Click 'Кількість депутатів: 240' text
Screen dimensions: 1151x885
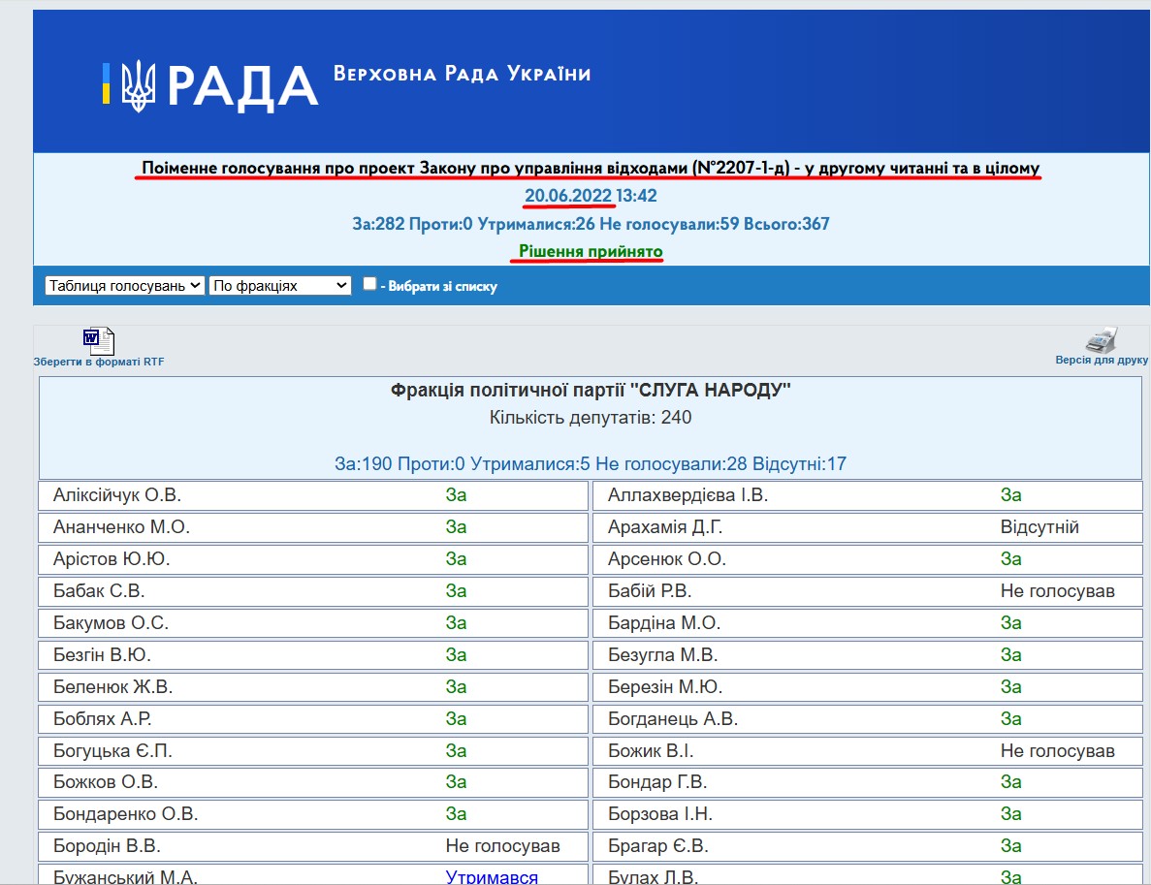tap(591, 418)
